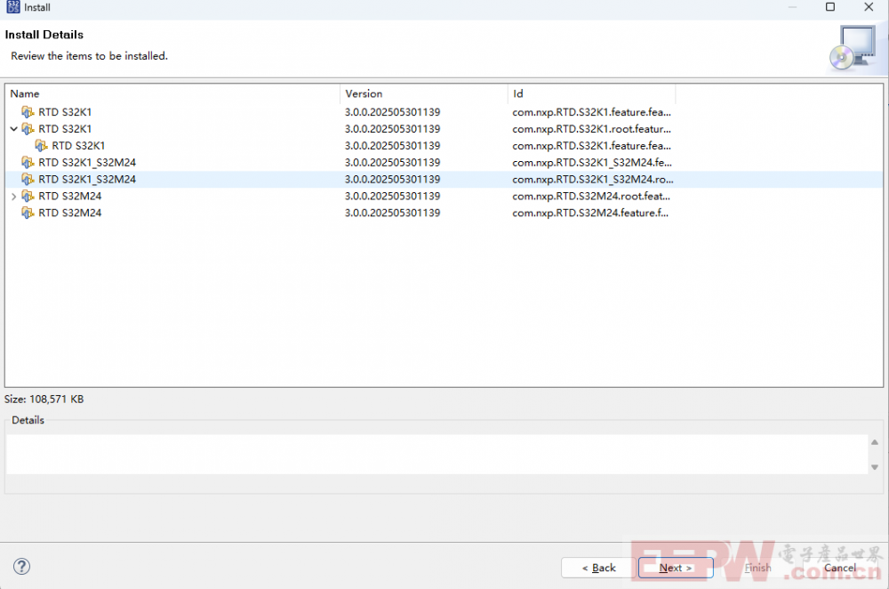Click "Review the items to be installed." text
The width and height of the screenshot is (889, 589).
90,56
